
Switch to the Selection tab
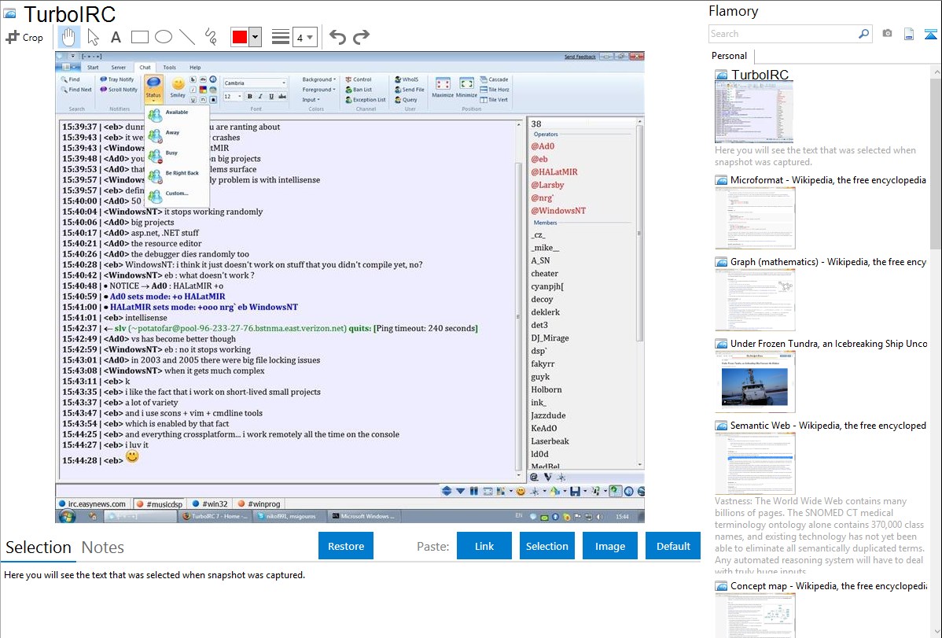[x=38, y=548]
